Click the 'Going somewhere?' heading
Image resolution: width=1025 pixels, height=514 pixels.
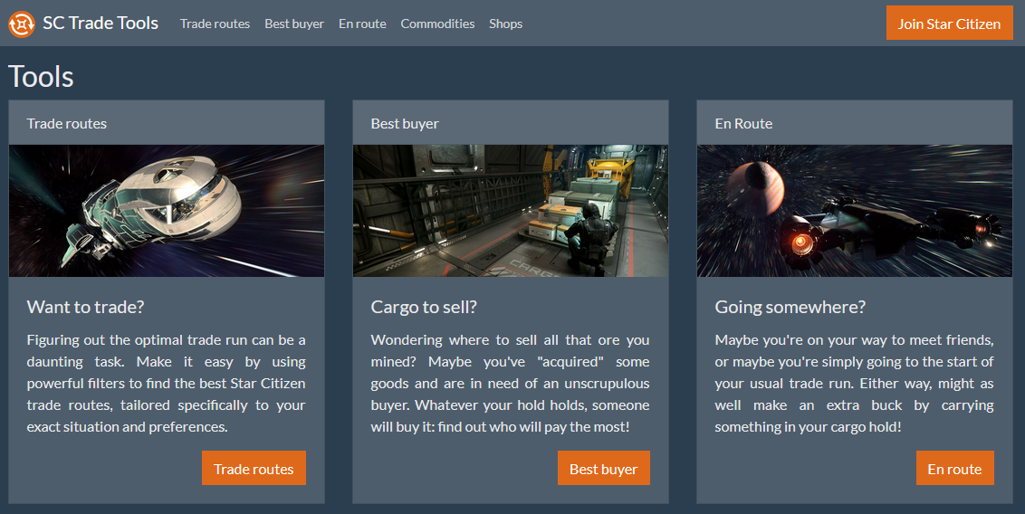790,307
